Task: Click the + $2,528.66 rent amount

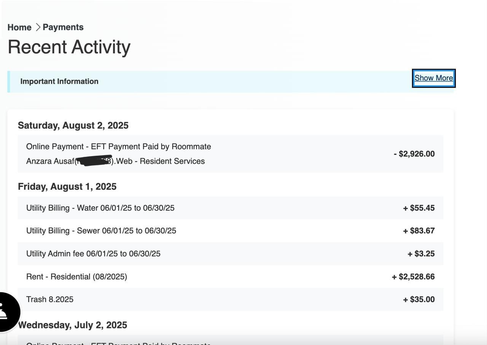Action: click(x=413, y=276)
